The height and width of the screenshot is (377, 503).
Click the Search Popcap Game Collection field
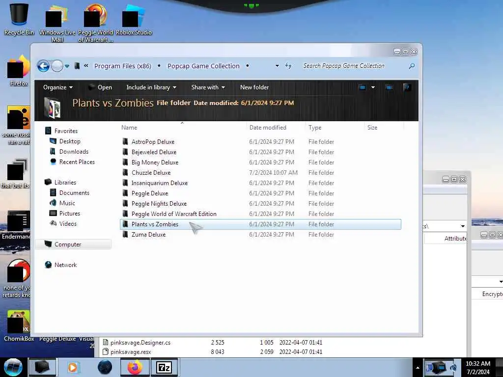[x=354, y=66]
